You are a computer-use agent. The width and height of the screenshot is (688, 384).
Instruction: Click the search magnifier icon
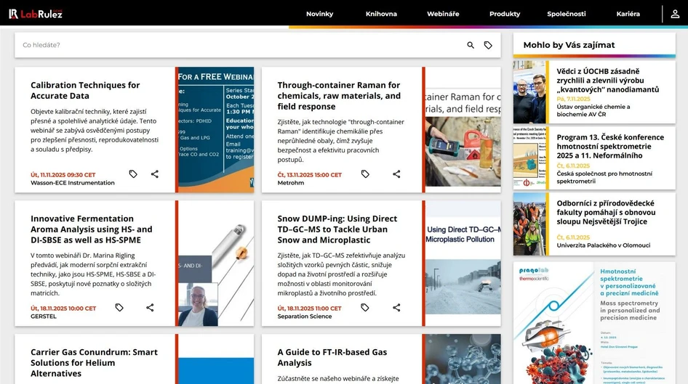471,45
